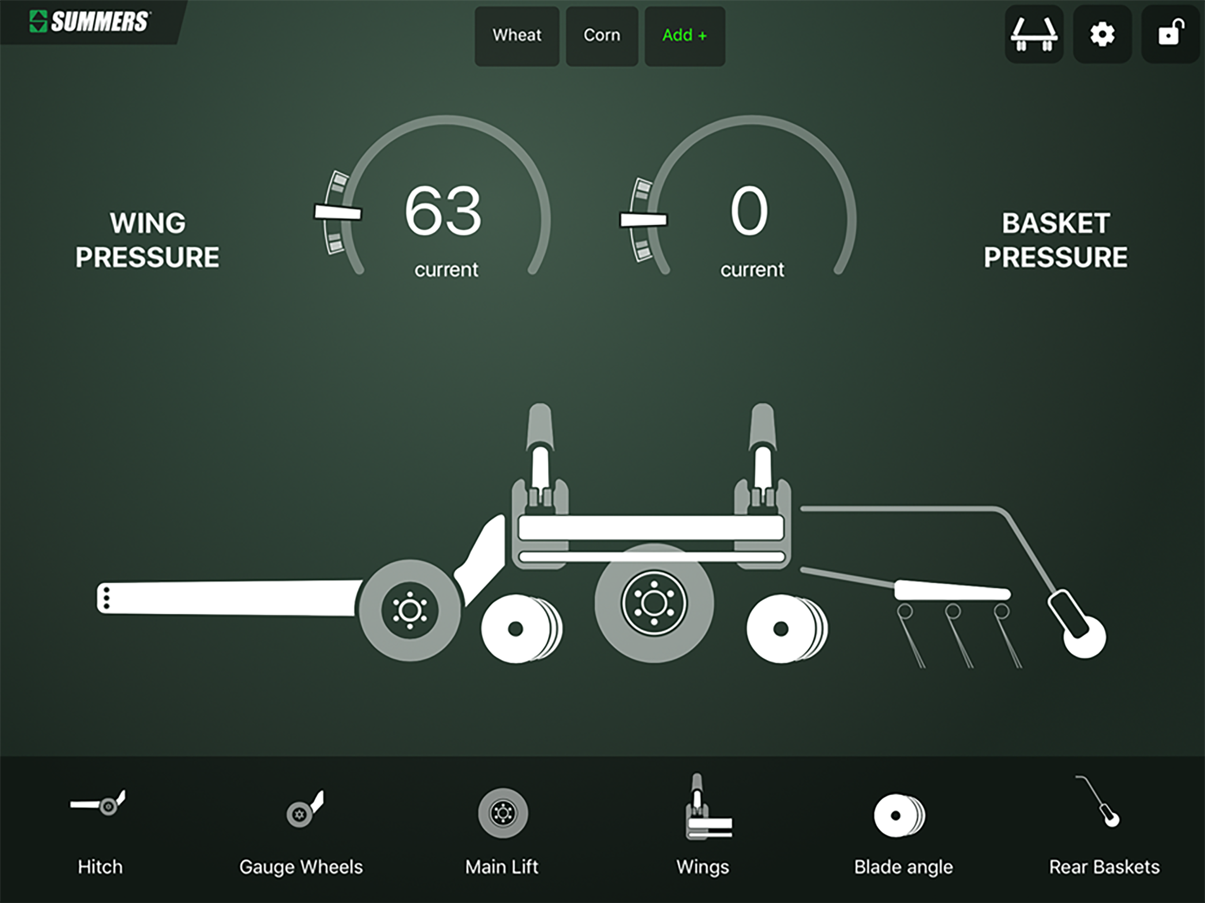Switch to the Corn preset tab
Viewport: 1205px width, 903px height.
click(x=602, y=36)
